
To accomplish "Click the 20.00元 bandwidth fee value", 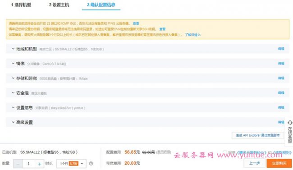I will point(132,163).
